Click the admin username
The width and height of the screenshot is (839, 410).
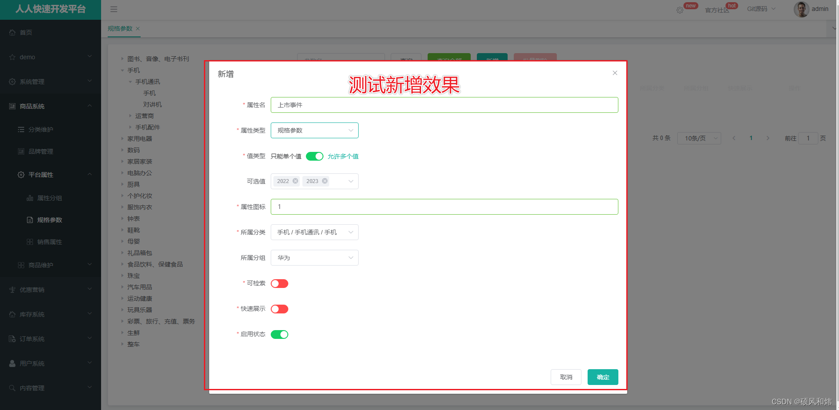click(x=820, y=9)
